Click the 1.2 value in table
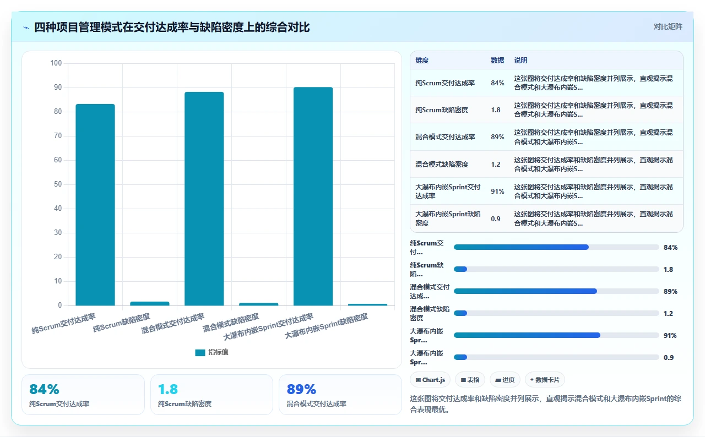This screenshot has width=705, height=437. [496, 164]
